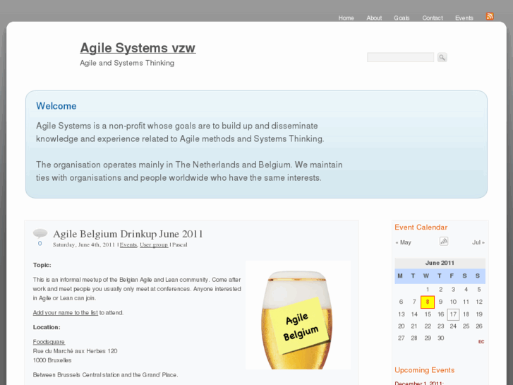Viewport: 513px width, 385px height.
Task: Open the Agile Belgium Drinkup June 2011 post
Action: [128, 234]
